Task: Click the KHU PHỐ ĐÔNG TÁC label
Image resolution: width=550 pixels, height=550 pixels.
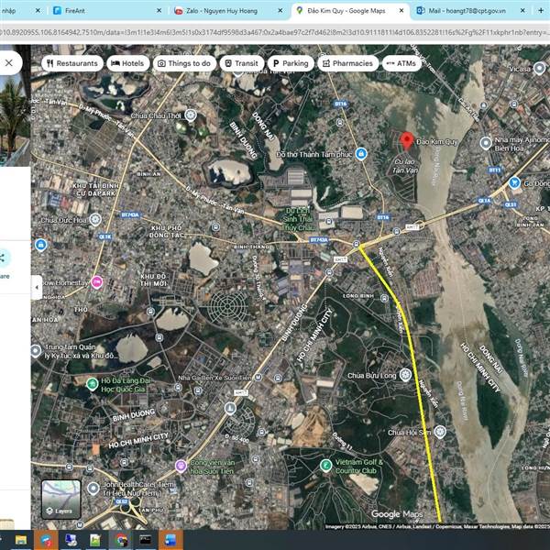Action: 166,232
